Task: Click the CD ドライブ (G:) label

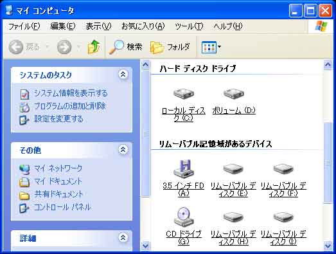Action: point(184,237)
